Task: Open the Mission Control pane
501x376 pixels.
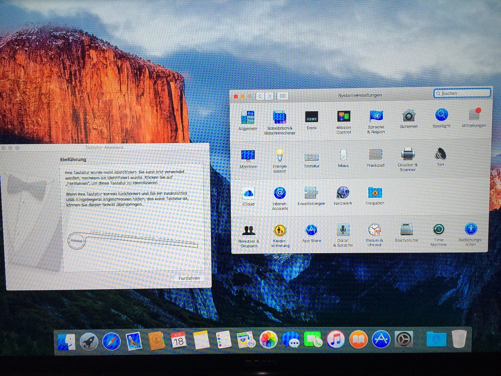Action: pos(343,117)
